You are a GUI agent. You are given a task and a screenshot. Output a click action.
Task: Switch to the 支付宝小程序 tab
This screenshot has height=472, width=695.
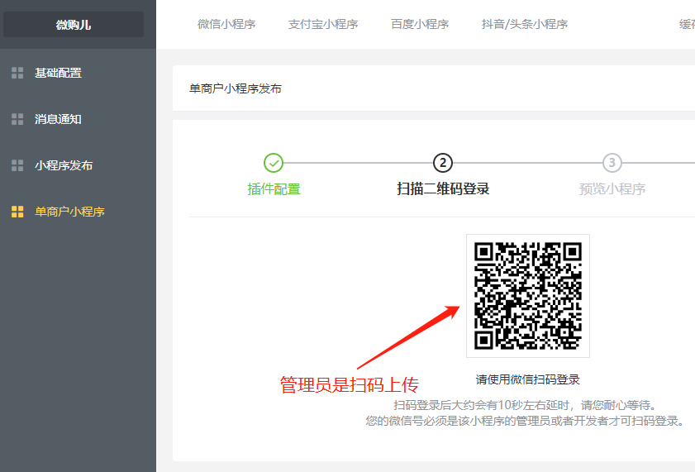[323, 24]
